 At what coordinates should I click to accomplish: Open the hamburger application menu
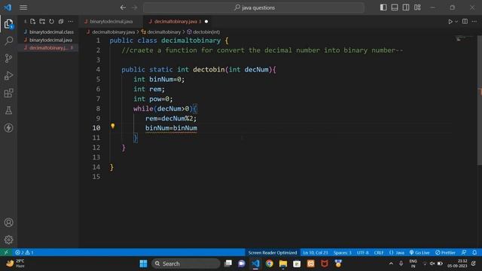point(23,8)
